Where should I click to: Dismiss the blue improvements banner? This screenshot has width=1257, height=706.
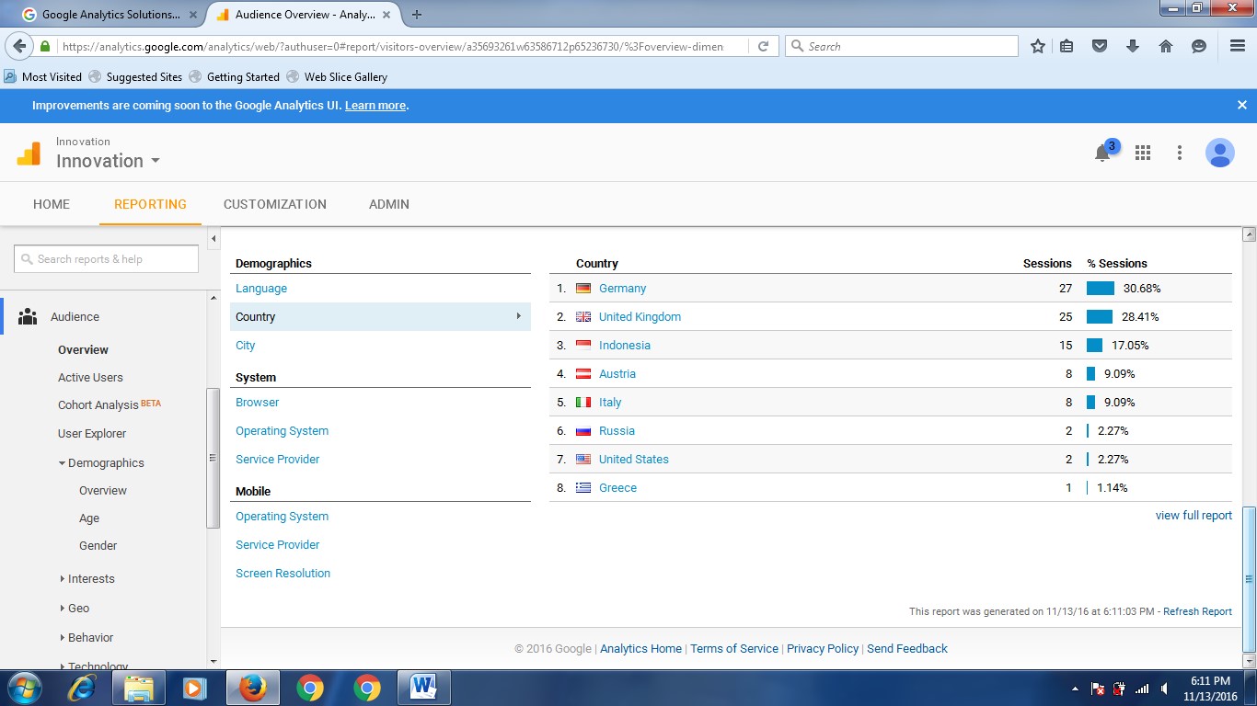[1241, 105]
